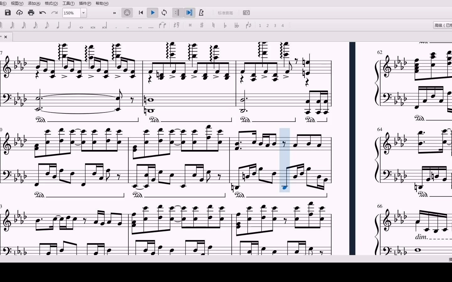Open the 插件(P) menu
The image size is (452, 282).
pyautogui.click(x=85, y=3)
